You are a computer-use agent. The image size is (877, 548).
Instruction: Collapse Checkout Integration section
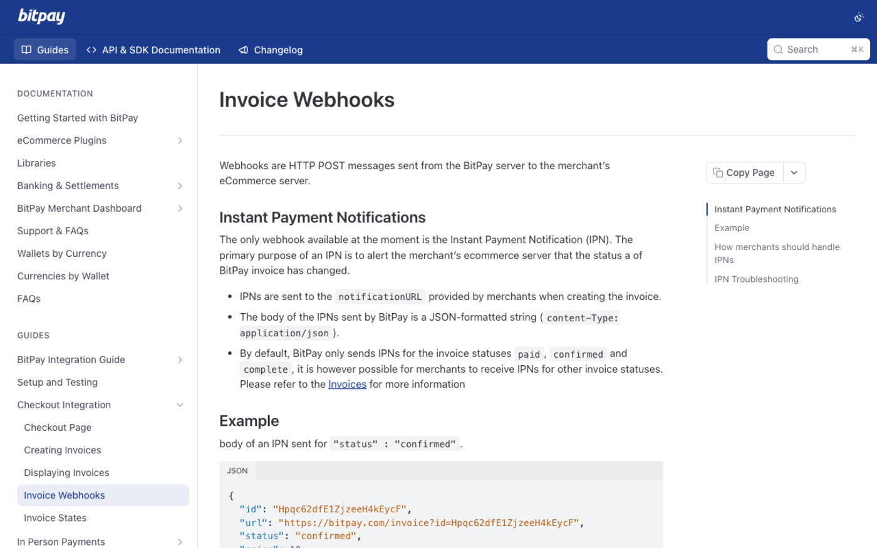point(180,405)
